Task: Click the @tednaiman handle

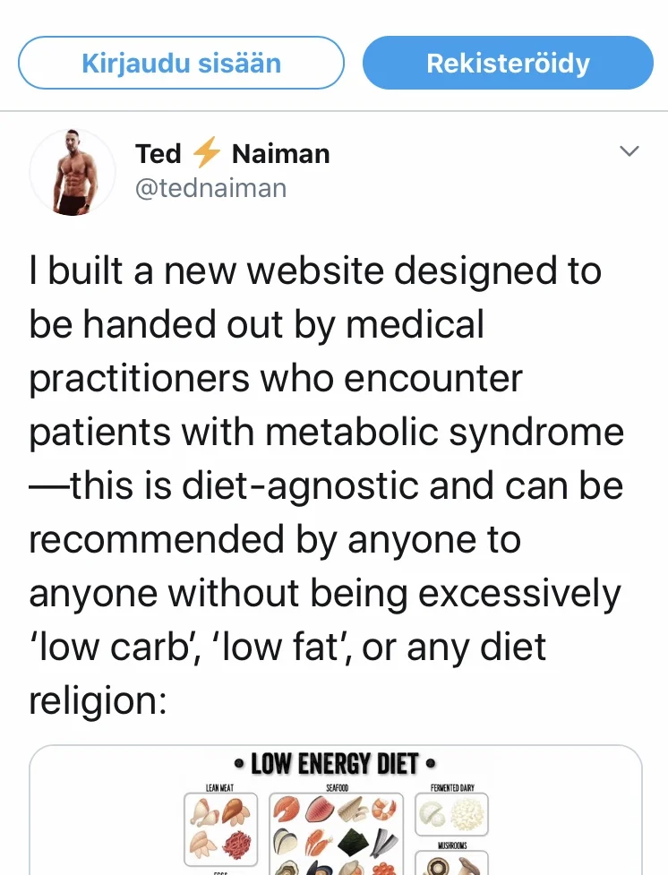Action: (x=210, y=187)
